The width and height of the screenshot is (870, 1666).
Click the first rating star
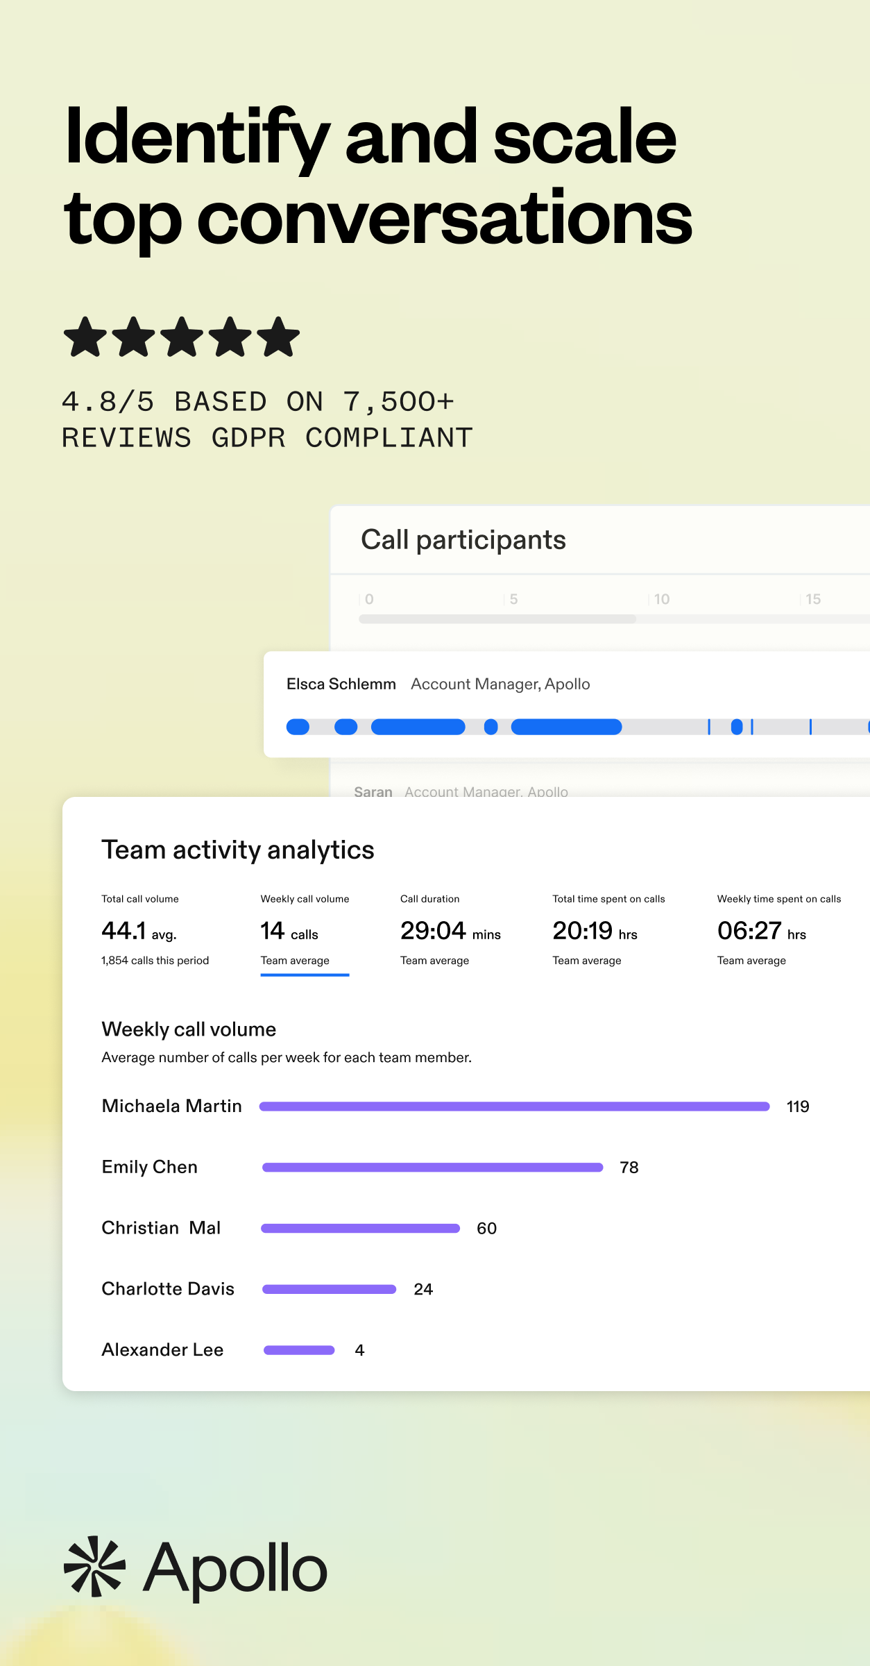point(85,337)
